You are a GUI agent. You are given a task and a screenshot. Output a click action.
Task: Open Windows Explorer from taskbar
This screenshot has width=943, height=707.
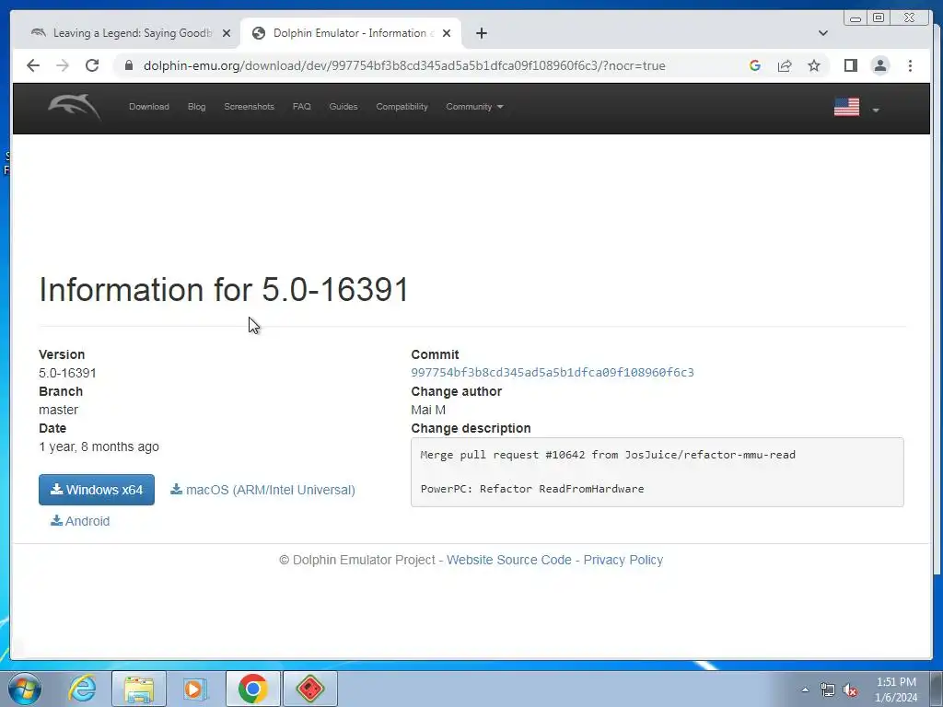139,689
